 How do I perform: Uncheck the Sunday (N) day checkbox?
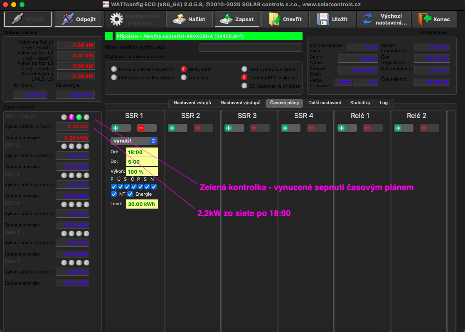tap(154, 187)
